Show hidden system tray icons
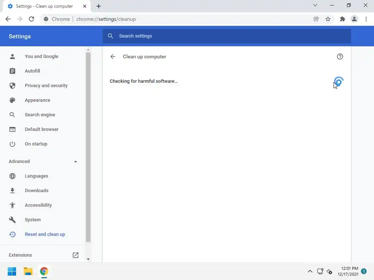Screen dimensions: 374x280 (310, 271)
